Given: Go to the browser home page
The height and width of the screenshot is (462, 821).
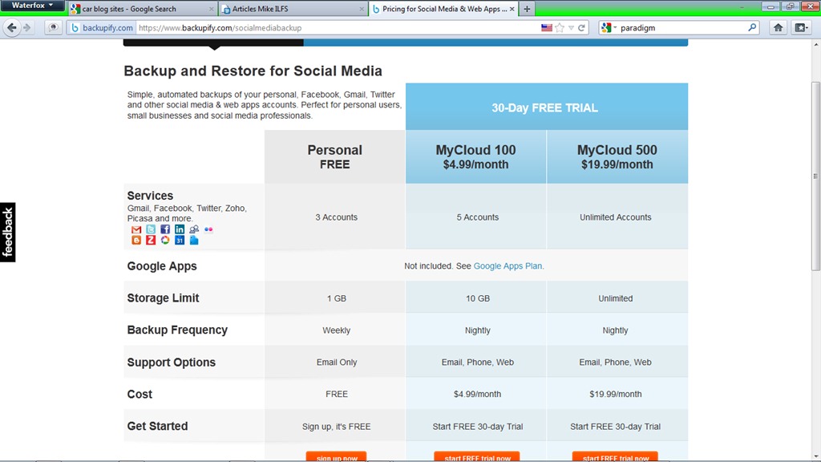Looking at the screenshot, I should point(778,27).
